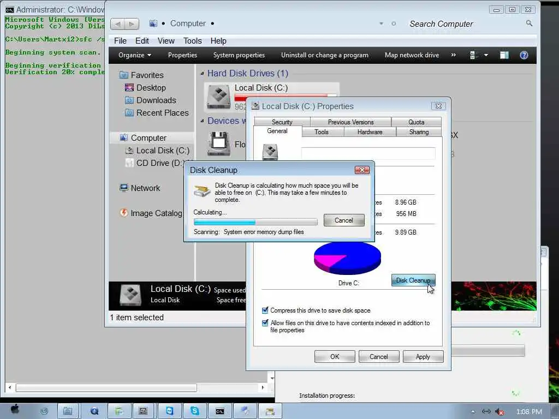Screen dimensions: 559x419
Task: Click OK in Local Disk Properties
Action: [335, 357]
